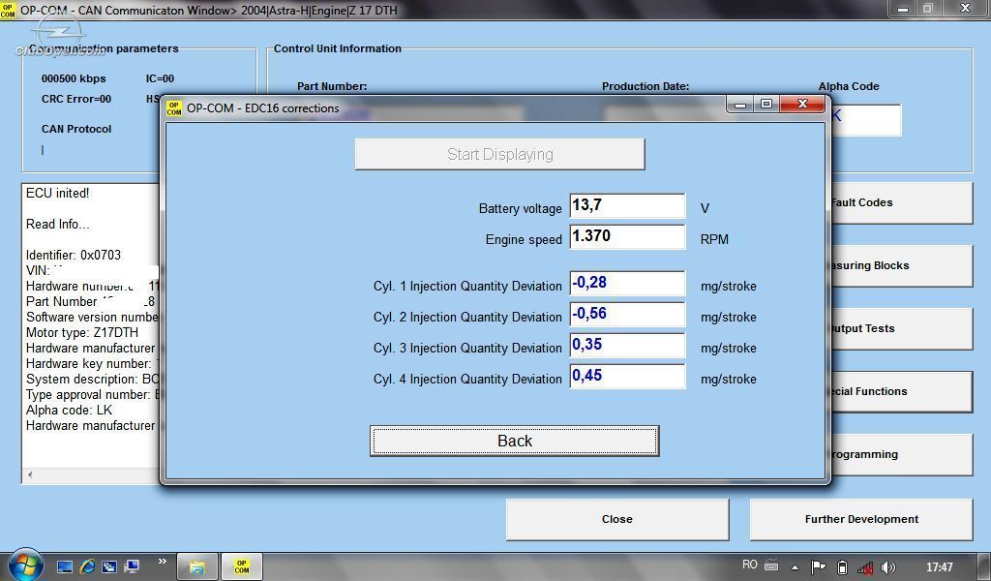The width and height of the screenshot is (991, 581).
Task: Minimize the EDC16 corrections dialog
Action: (x=740, y=105)
